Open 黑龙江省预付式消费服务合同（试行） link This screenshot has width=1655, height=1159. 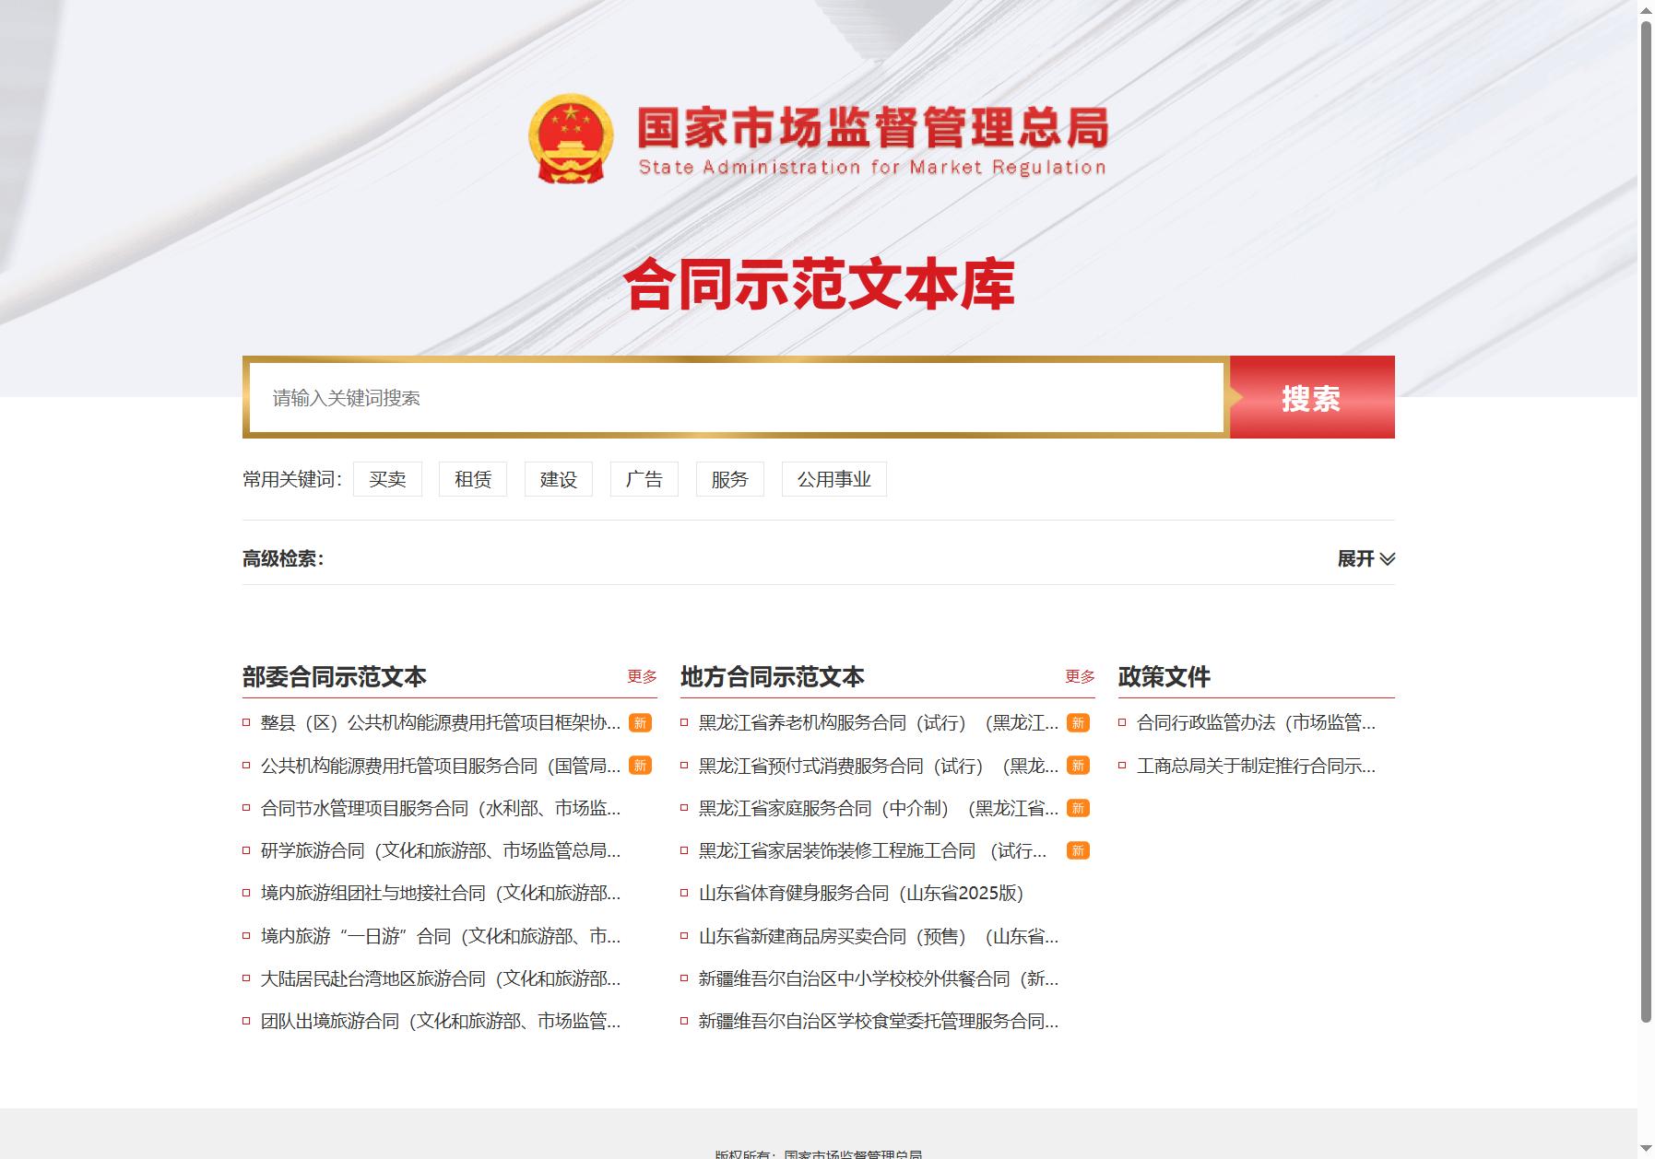point(879,766)
